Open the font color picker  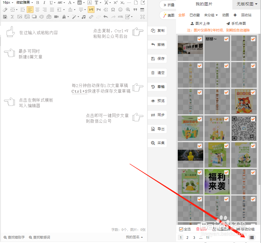(x=69, y=2)
